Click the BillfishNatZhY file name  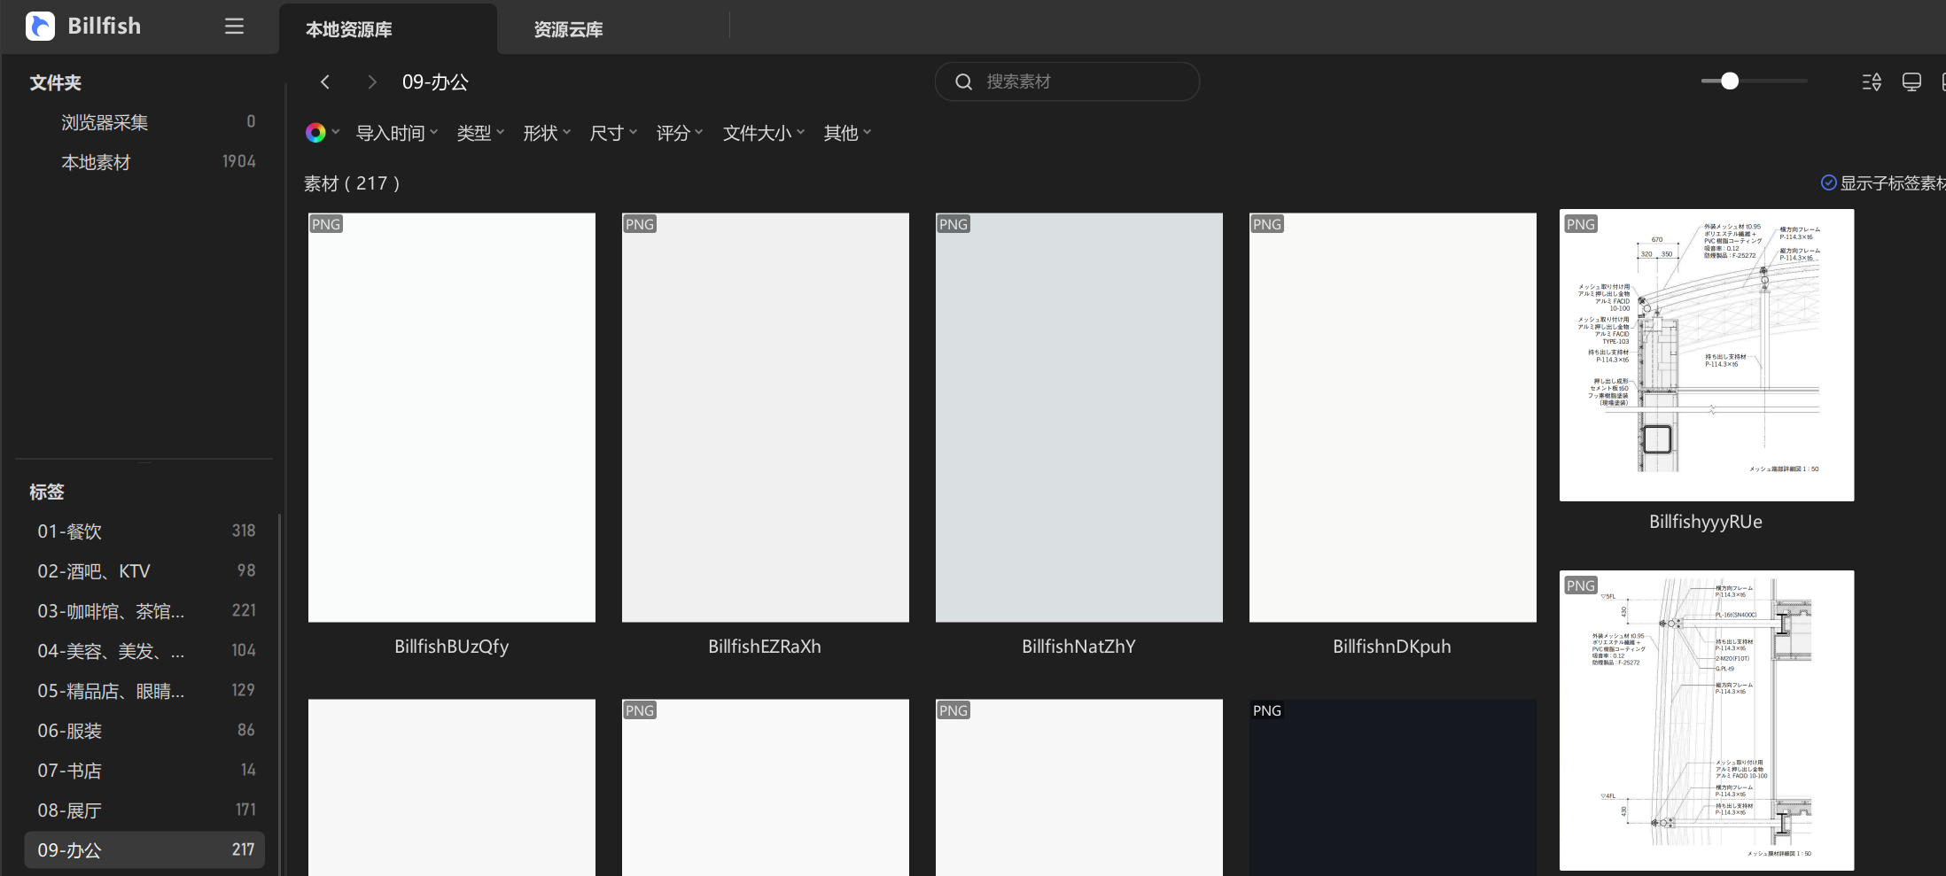click(1078, 647)
